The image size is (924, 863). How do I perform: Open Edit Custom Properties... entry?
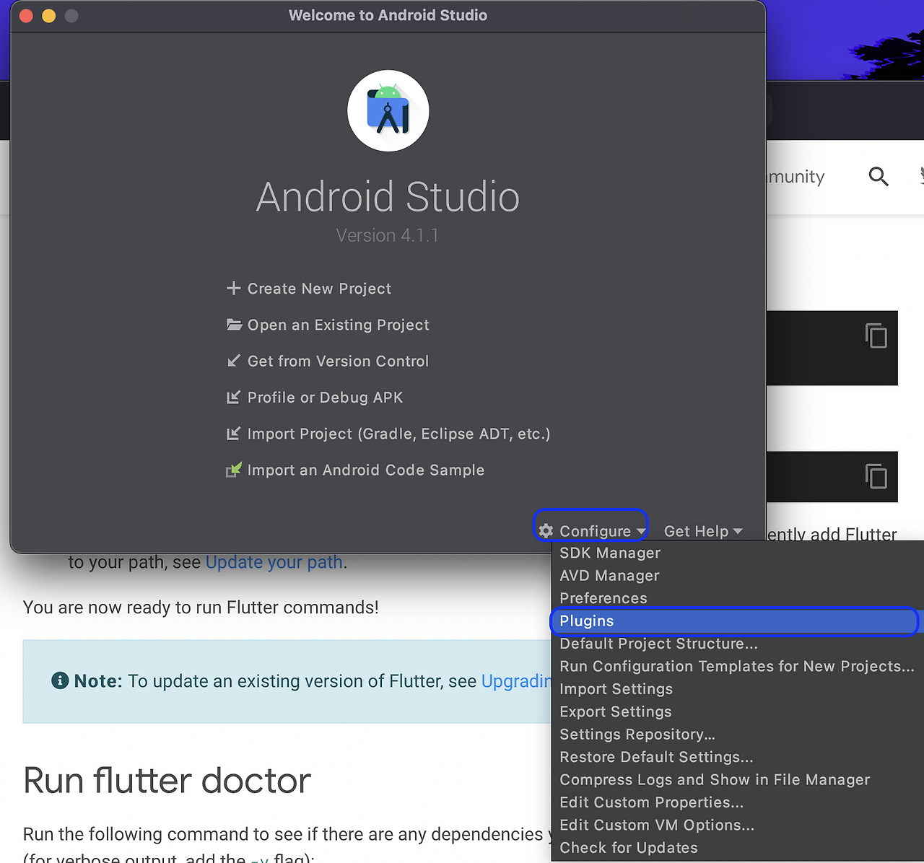(737, 802)
